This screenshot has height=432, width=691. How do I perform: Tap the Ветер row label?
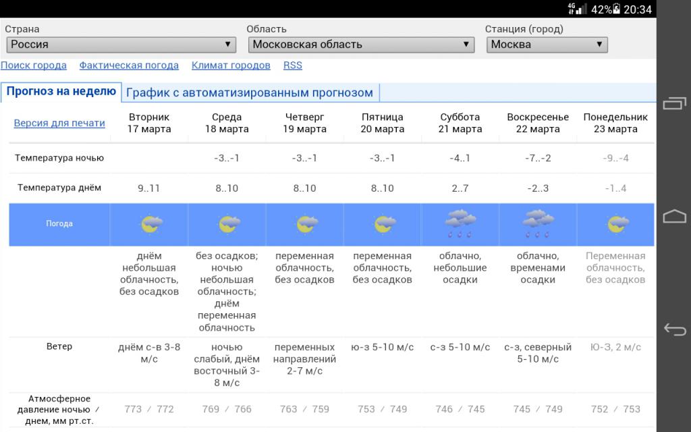coord(59,346)
